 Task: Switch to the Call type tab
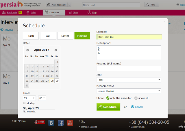[48, 36]
